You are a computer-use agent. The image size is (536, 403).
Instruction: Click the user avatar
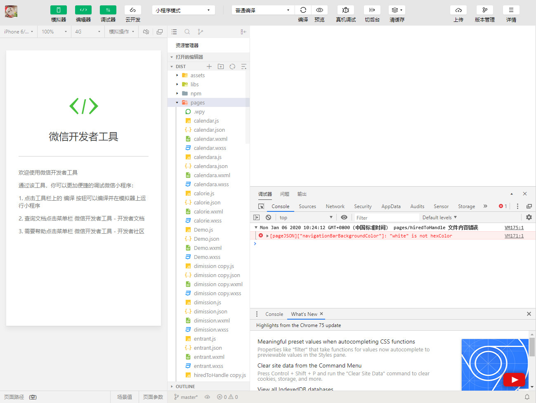click(11, 12)
